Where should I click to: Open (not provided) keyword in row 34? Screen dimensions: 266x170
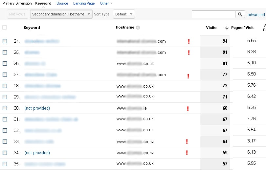(x=37, y=153)
